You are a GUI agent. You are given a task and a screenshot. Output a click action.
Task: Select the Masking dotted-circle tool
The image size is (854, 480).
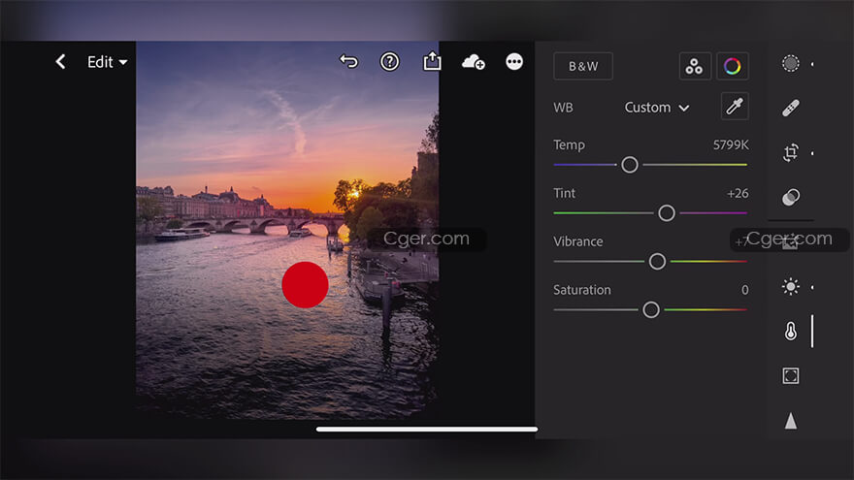point(791,64)
